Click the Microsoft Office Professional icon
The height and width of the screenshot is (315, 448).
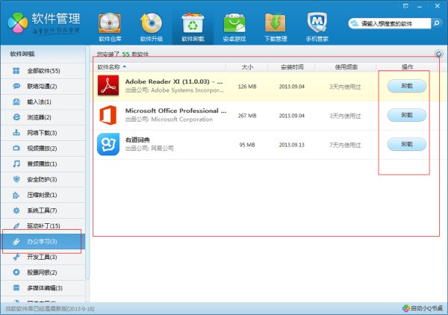pos(109,115)
